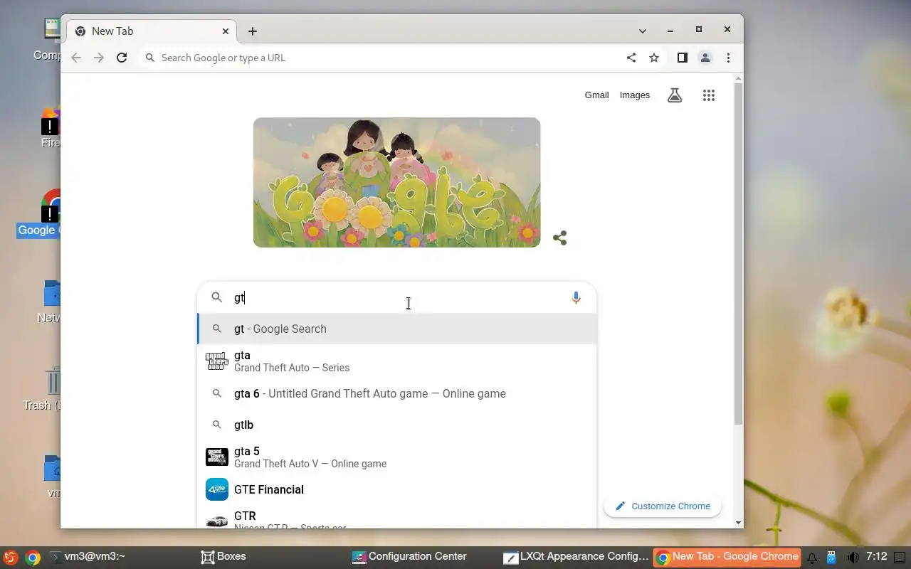The width and height of the screenshot is (911, 569).
Task: Start voice search with the microphone
Action: click(x=576, y=298)
